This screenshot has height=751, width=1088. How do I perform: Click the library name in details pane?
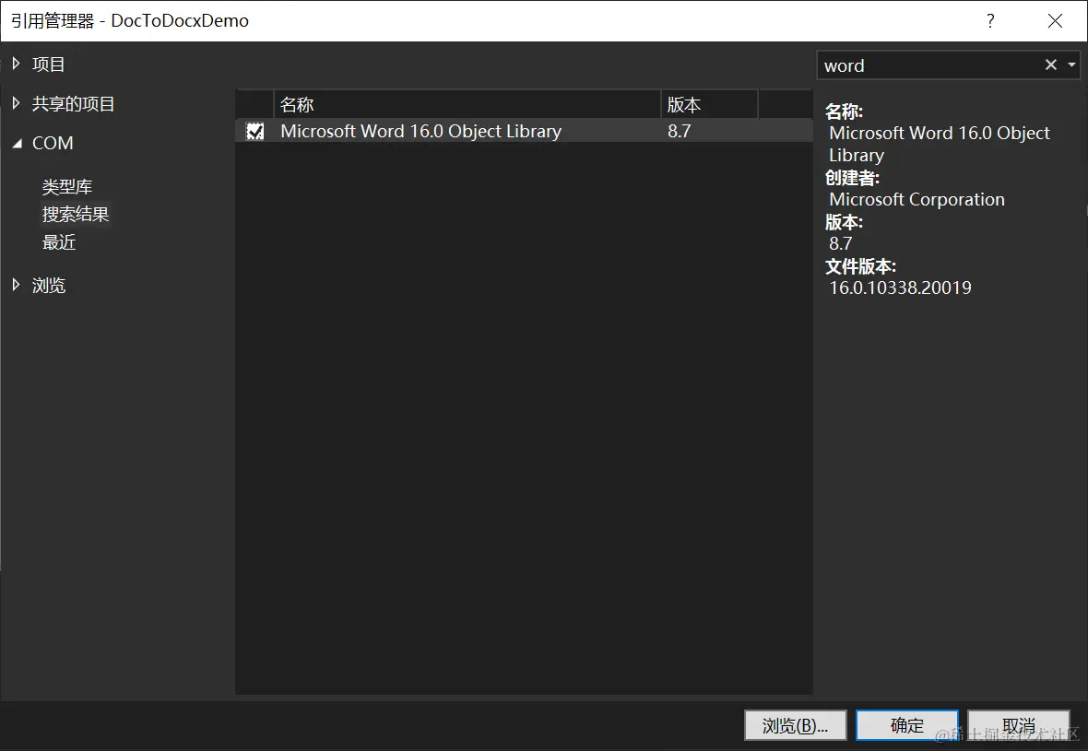point(940,145)
